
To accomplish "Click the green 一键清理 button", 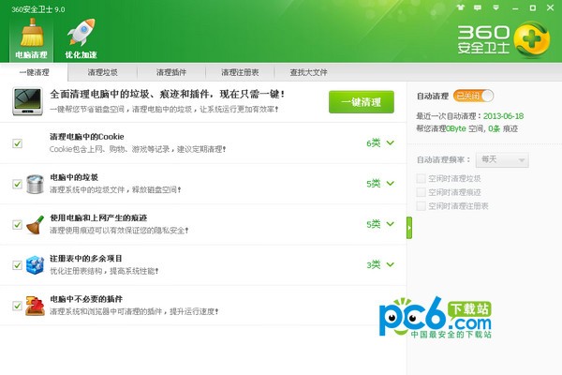I will click(x=362, y=102).
